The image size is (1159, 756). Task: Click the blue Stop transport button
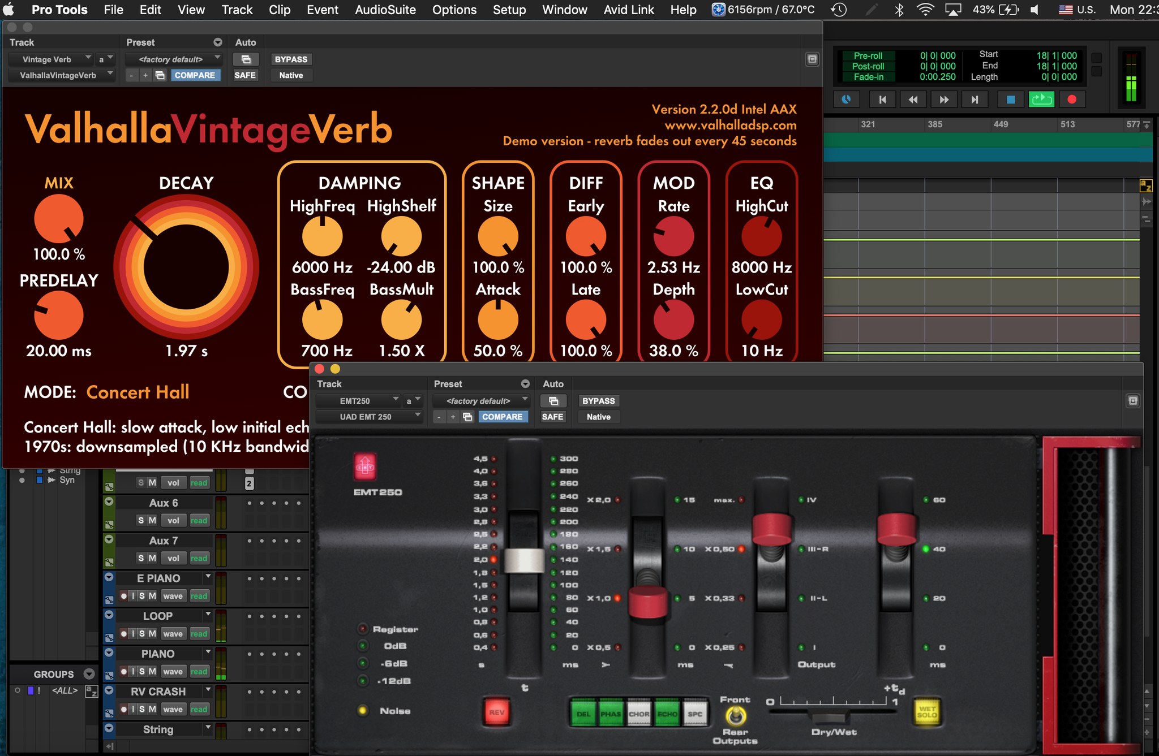(x=1010, y=100)
